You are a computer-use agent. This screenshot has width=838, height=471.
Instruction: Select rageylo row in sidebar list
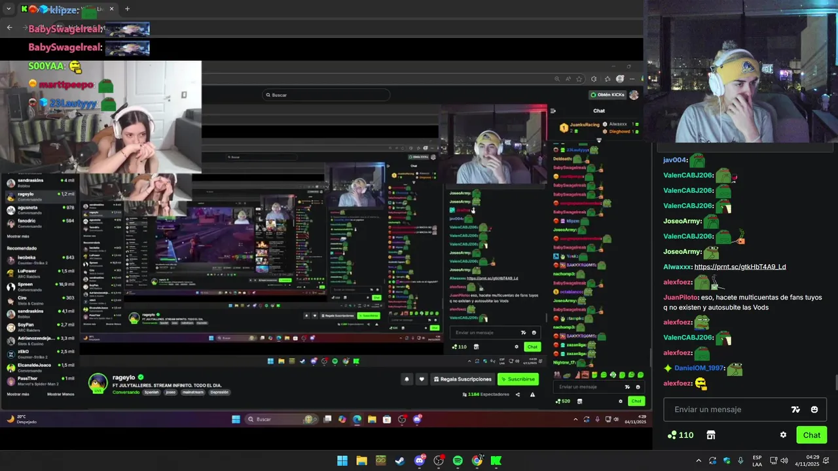click(40, 196)
